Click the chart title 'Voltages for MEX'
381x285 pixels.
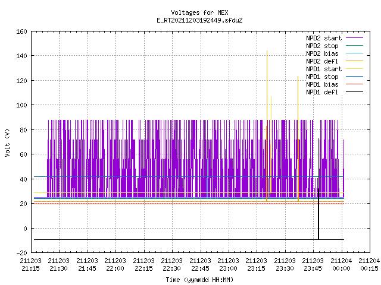click(199, 12)
